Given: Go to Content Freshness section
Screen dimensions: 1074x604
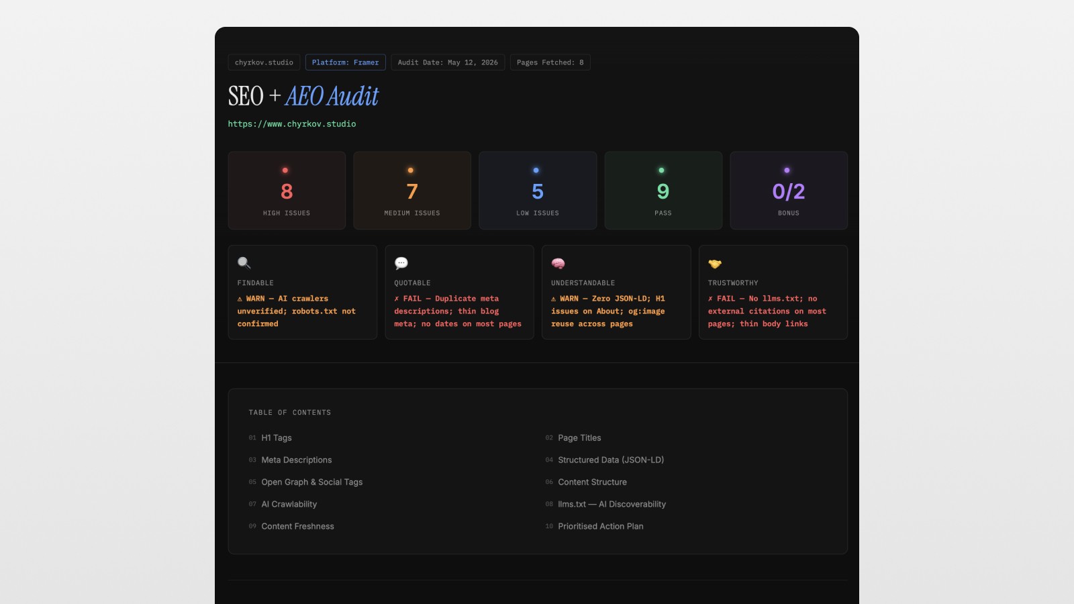Looking at the screenshot, I should (297, 526).
